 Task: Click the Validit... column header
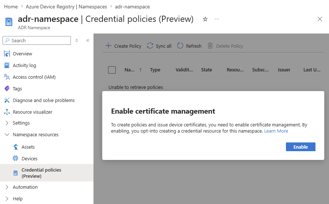(184, 70)
